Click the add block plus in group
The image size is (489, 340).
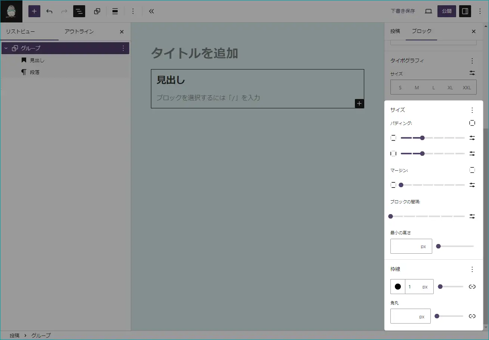(359, 103)
